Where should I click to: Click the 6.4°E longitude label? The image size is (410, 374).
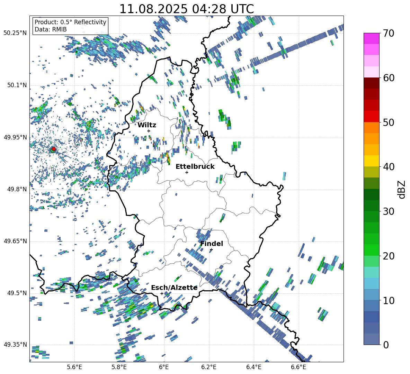pos(254,367)
